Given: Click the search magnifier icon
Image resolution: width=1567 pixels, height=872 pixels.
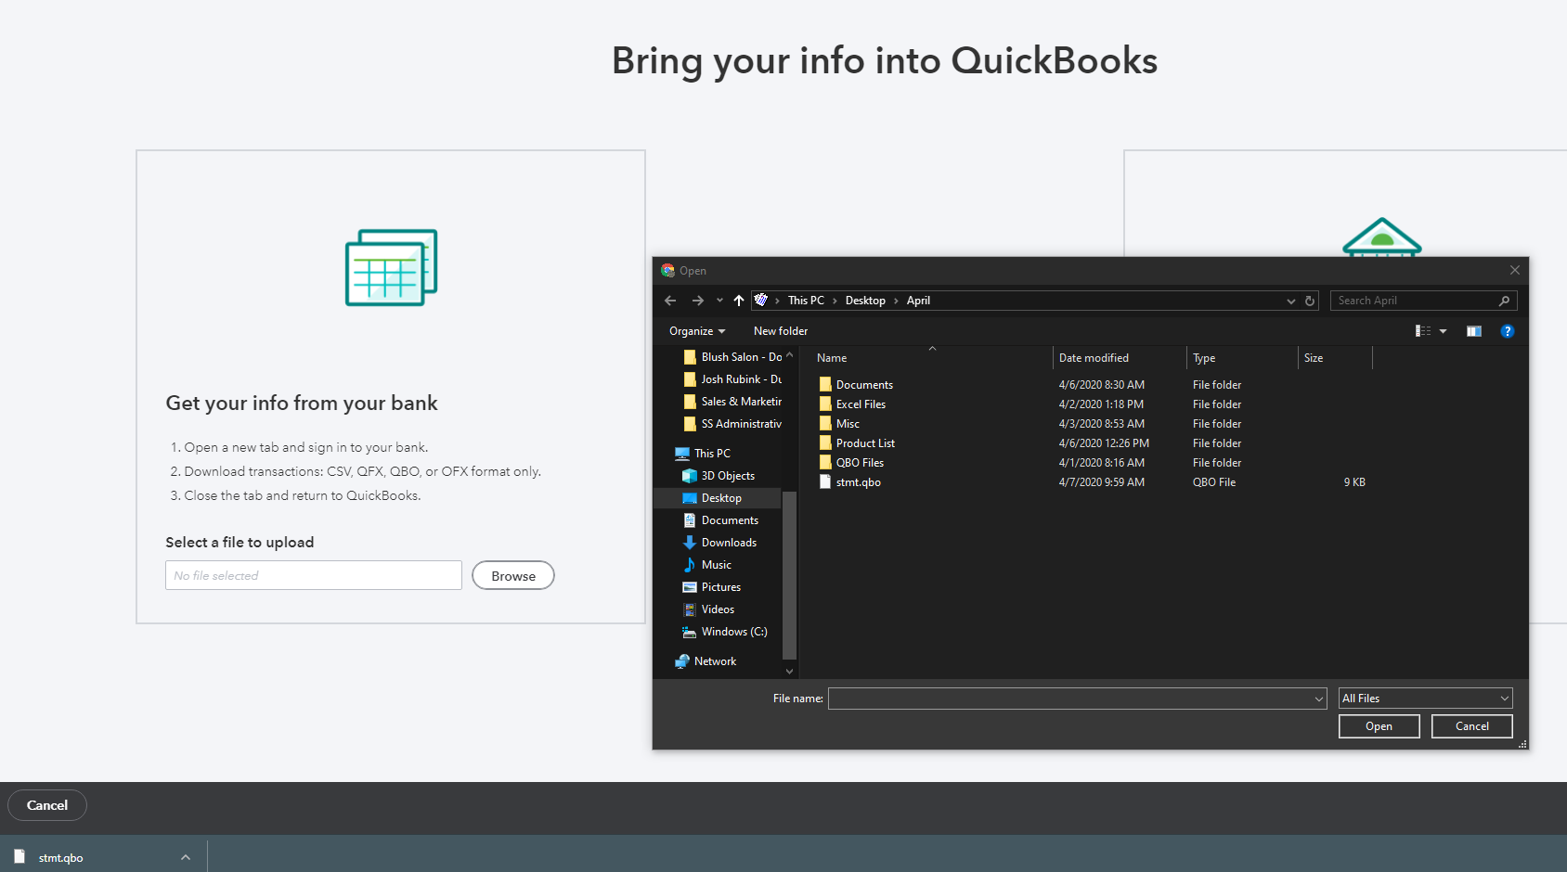Looking at the screenshot, I should [x=1505, y=301].
